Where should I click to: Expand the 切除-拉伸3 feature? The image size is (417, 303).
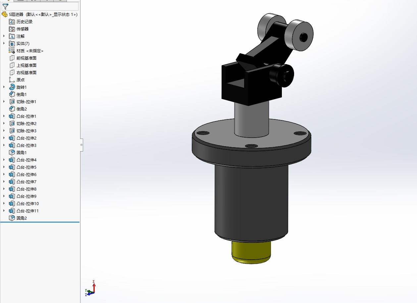pos(4,131)
